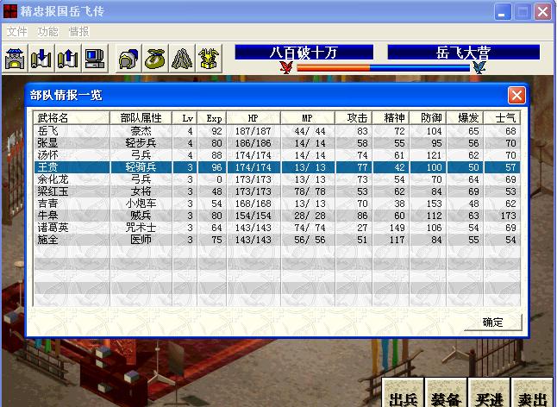Click the 岳飞大营 location banner
This screenshot has width=557, height=407.
464,53
